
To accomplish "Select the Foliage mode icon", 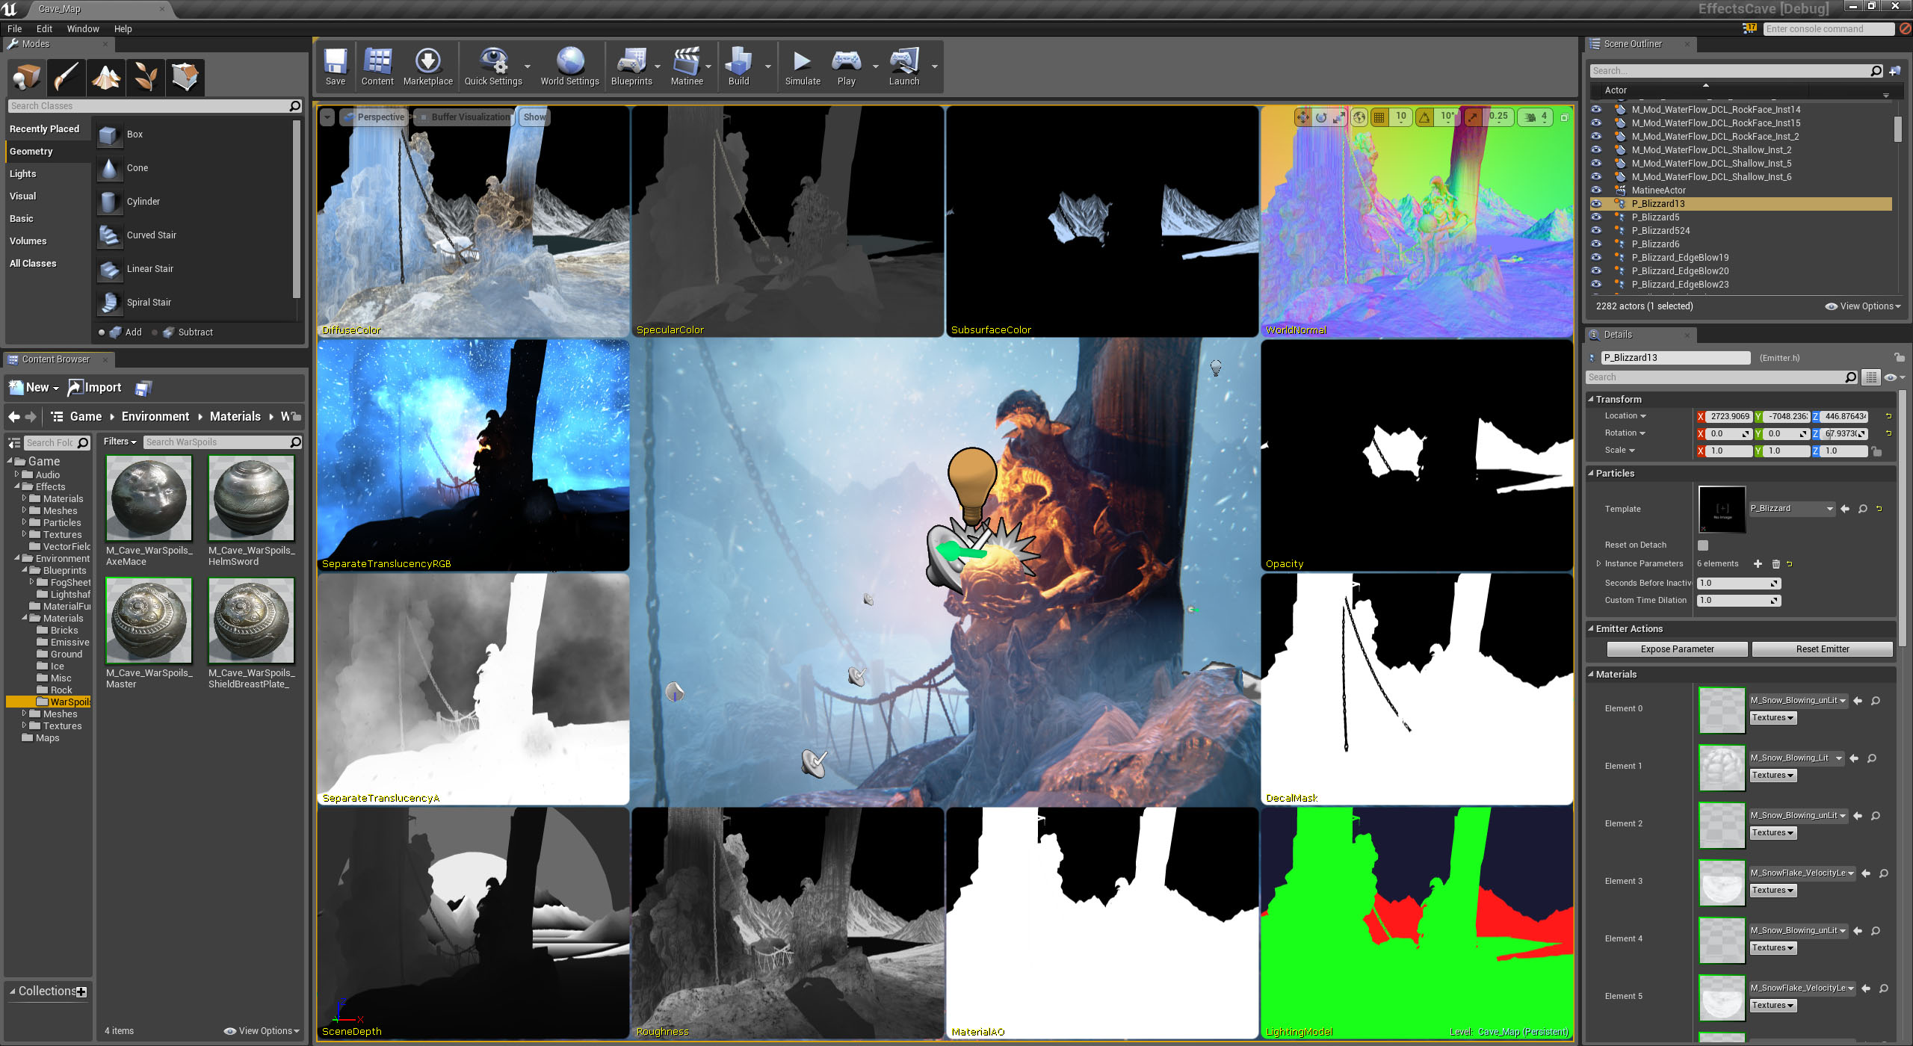I will (x=145, y=76).
